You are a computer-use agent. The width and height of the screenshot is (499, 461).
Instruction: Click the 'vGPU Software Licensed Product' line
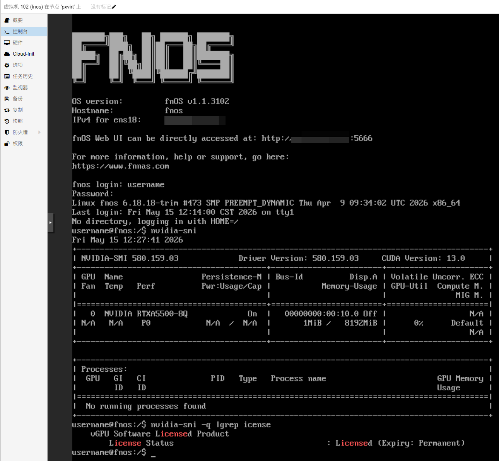(x=160, y=434)
